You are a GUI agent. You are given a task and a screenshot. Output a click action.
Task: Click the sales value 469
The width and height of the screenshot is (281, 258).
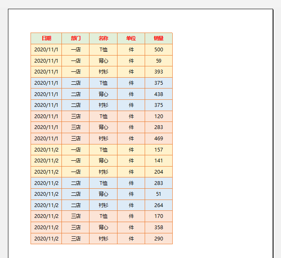click(158, 139)
